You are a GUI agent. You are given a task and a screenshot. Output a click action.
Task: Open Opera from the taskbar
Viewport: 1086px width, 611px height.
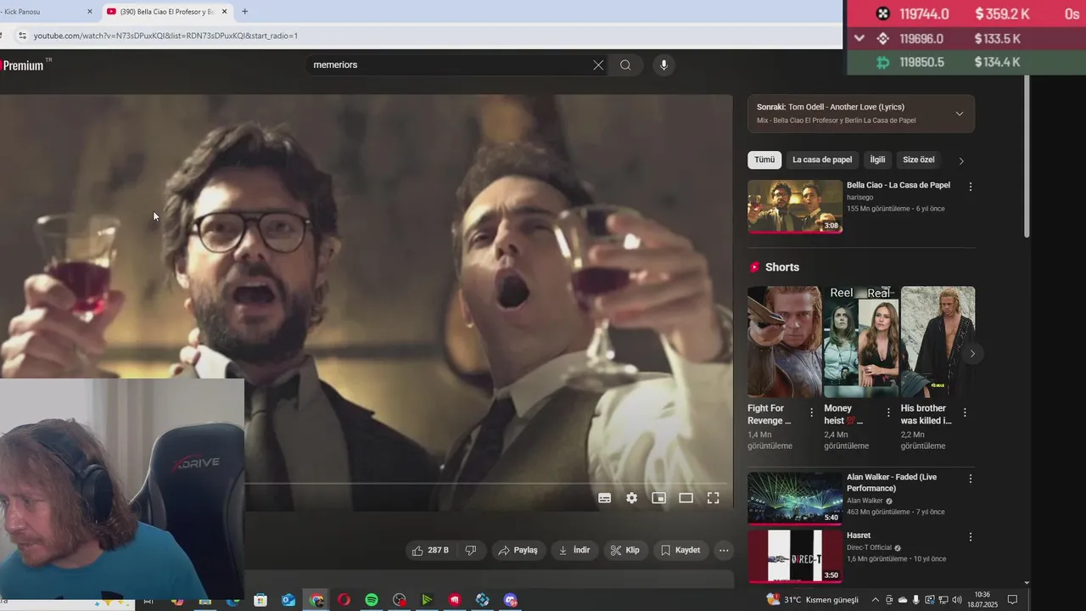[x=344, y=600]
